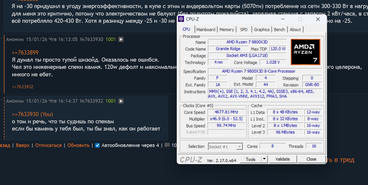Viewport: 368px width, 185px height.
Task: Open the Bench tab
Action: coord(279,29)
